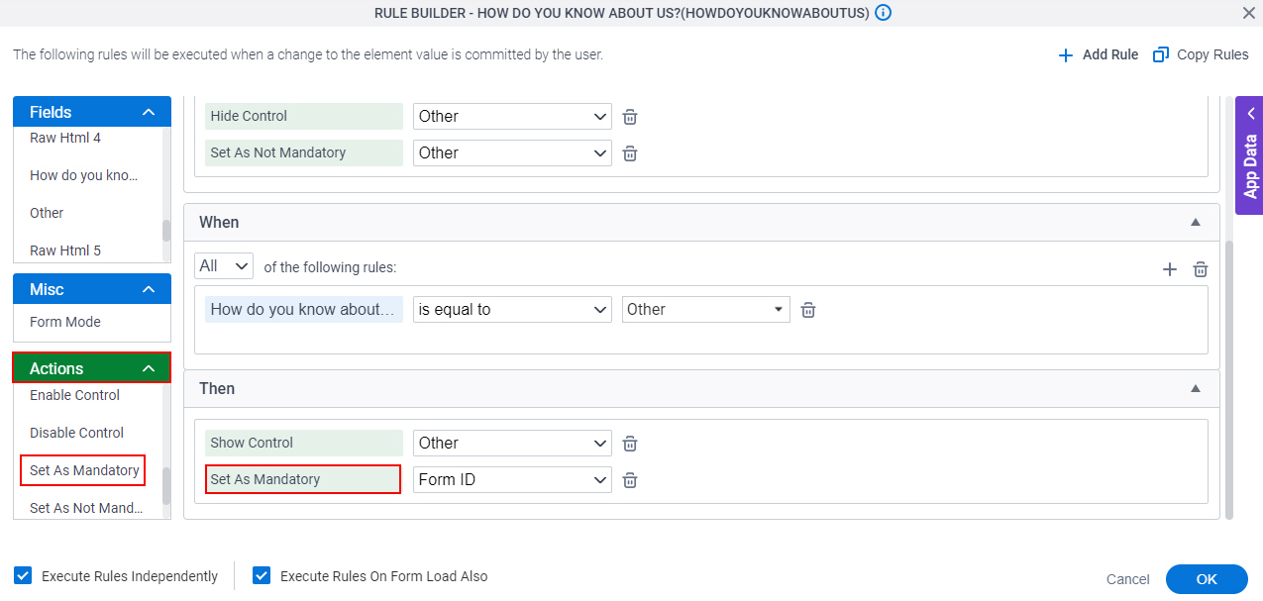
Task: Delete the When condition group
Action: point(1201,269)
